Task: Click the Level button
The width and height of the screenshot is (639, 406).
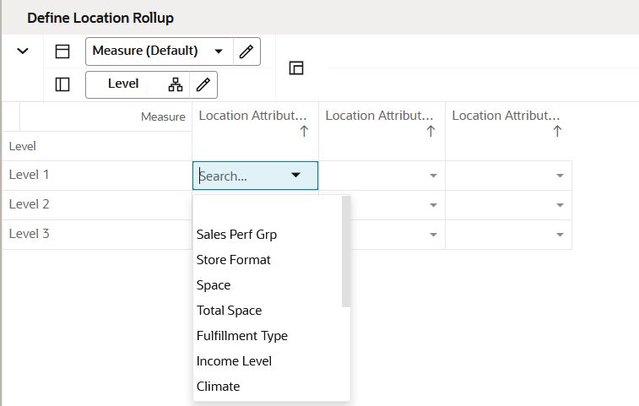Action: click(x=123, y=84)
